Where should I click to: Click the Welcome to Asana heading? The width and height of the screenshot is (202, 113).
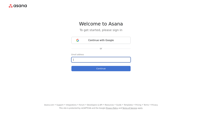(x=101, y=24)
